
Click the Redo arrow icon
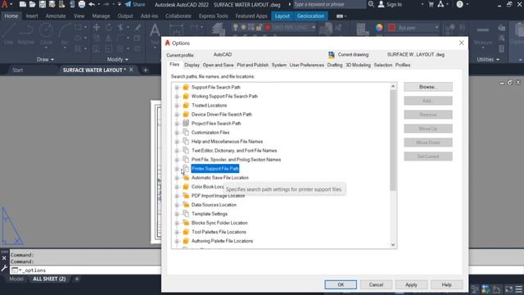point(106,4)
